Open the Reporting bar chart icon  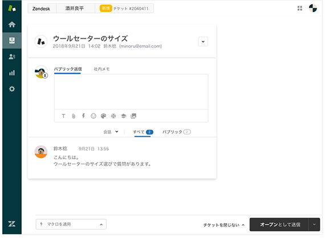(x=12, y=73)
